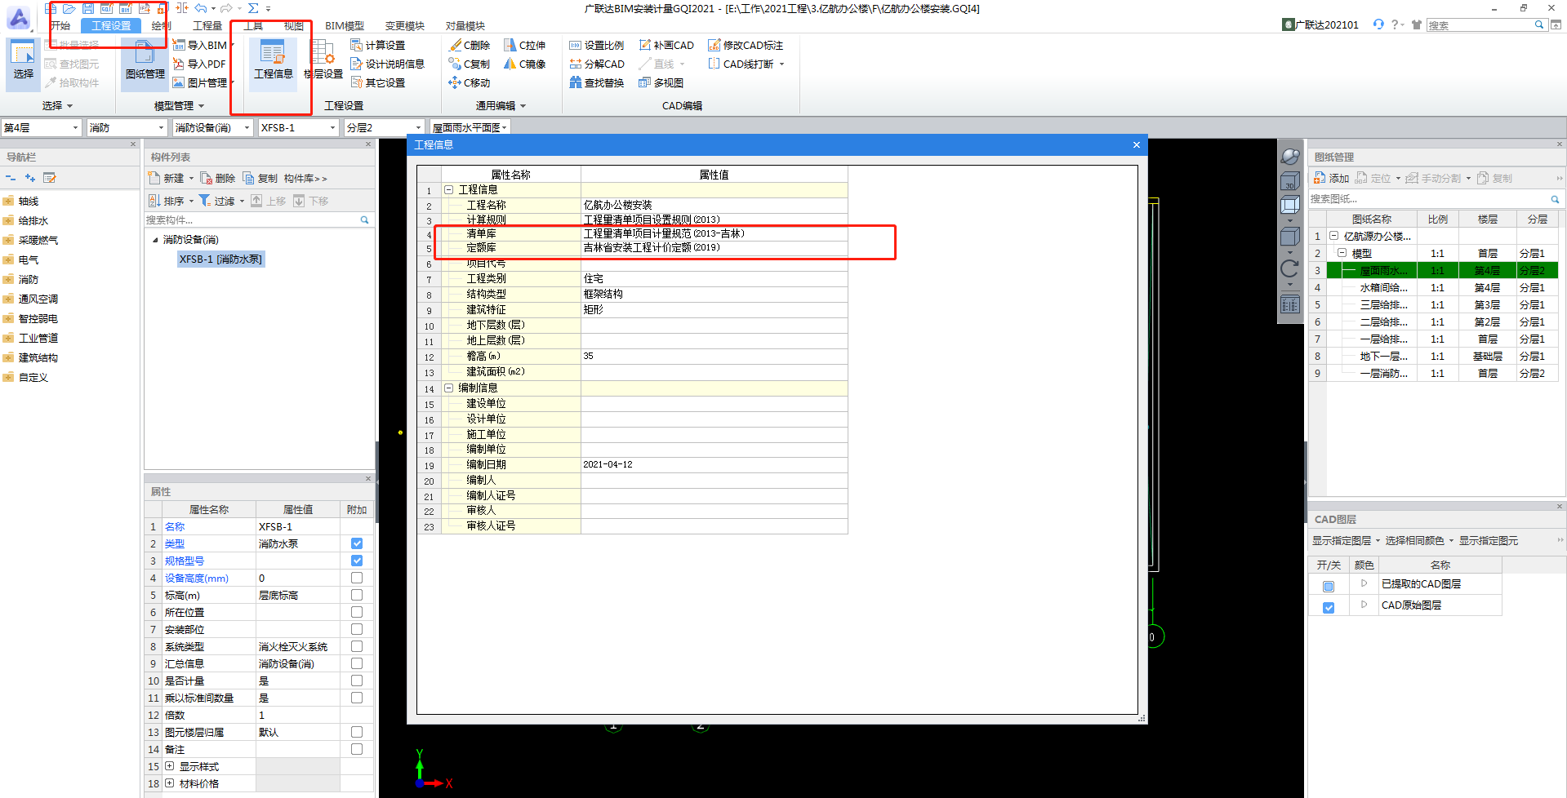Switch to 对量模块 ribbon tab
1567x798 pixels.
coord(465,26)
